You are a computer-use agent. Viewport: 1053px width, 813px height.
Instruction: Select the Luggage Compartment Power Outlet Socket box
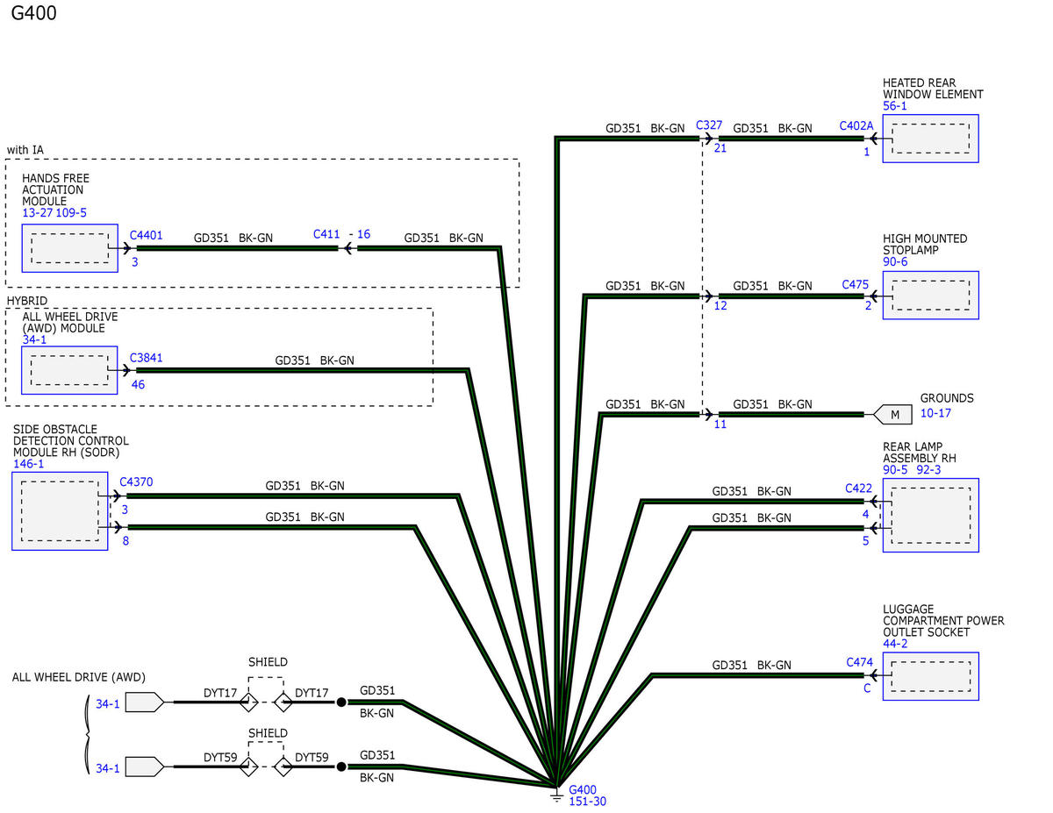point(930,676)
